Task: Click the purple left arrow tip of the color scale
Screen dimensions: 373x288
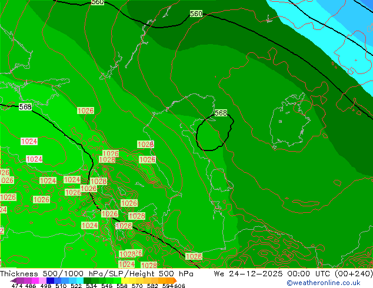Action: click(x=13, y=281)
